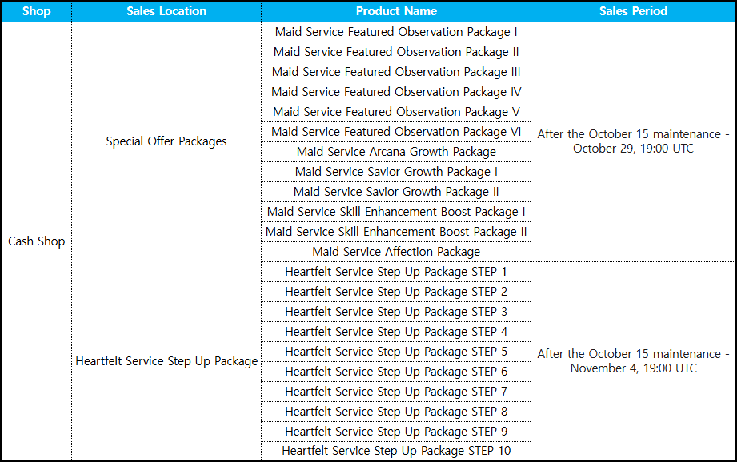Click Maid Service Featured Observation Package I

pos(396,32)
